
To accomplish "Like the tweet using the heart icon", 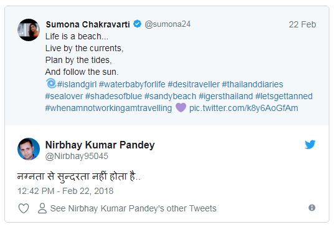I will click(x=24, y=208).
